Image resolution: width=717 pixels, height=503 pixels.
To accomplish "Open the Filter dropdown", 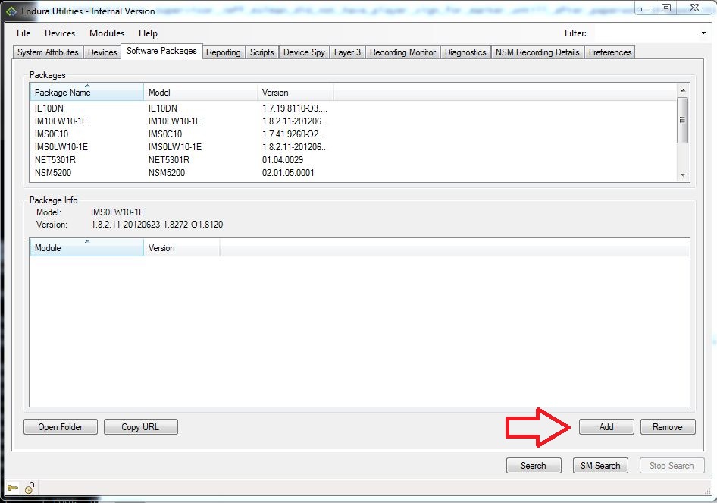I will 703,33.
